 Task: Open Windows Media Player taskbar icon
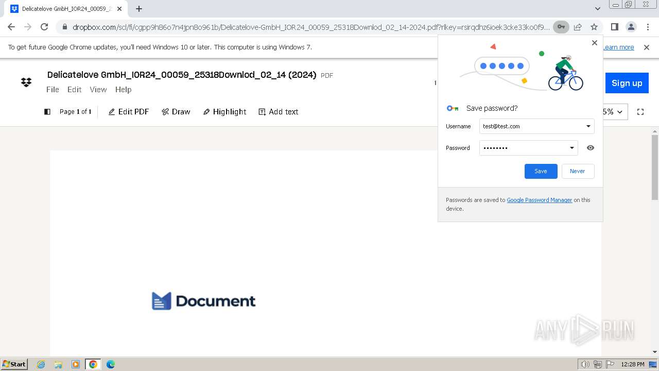click(x=76, y=364)
